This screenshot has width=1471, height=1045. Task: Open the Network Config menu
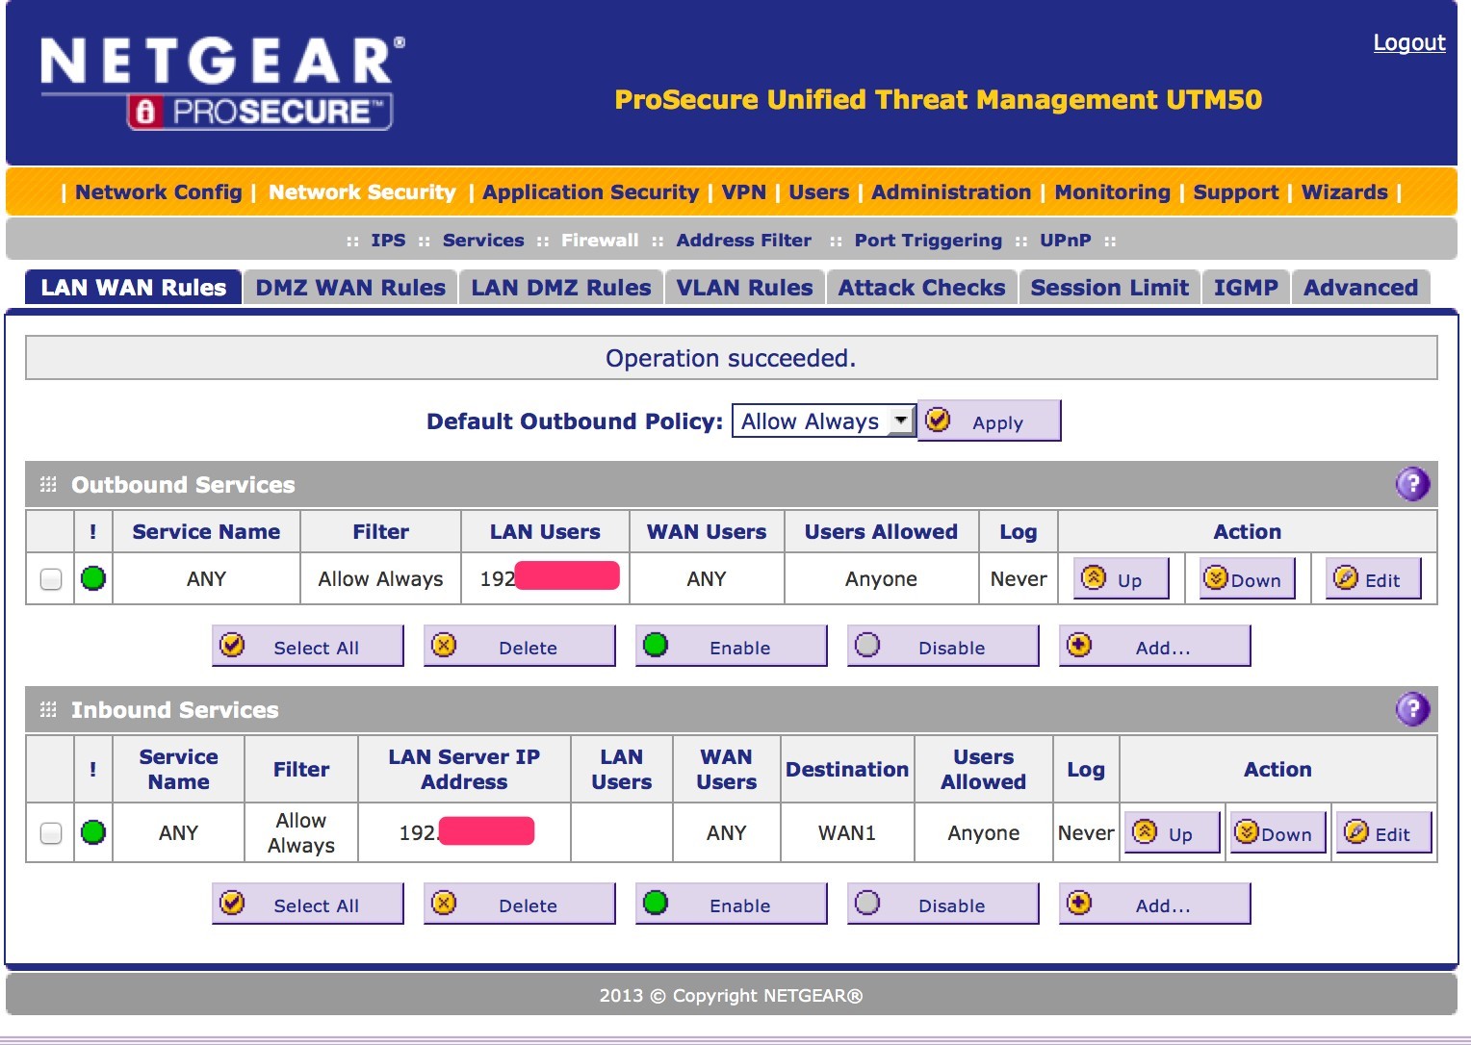pos(159,191)
